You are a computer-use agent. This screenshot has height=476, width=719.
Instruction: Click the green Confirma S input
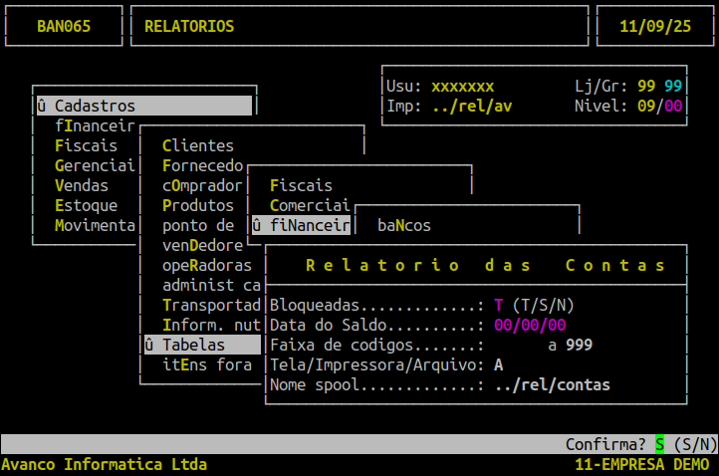[x=659, y=444]
